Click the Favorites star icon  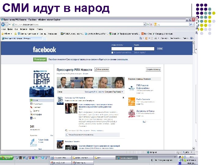pyautogui.click(x=2, y=34)
